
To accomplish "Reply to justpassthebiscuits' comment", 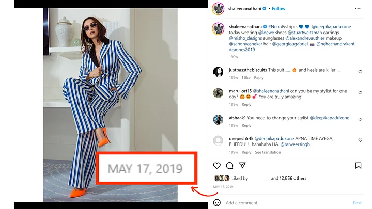I will pyautogui.click(x=259, y=78).
